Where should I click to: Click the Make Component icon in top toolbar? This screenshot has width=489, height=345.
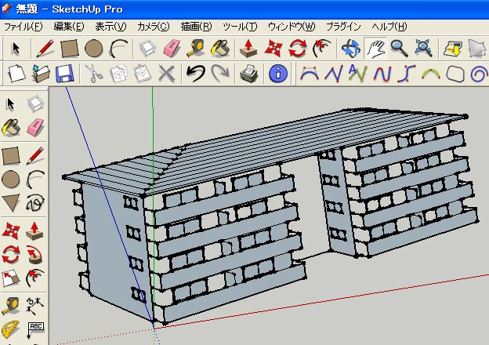click(147, 49)
